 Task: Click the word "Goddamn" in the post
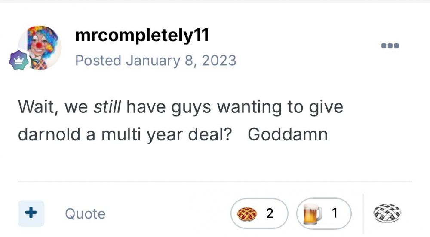(288, 135)
